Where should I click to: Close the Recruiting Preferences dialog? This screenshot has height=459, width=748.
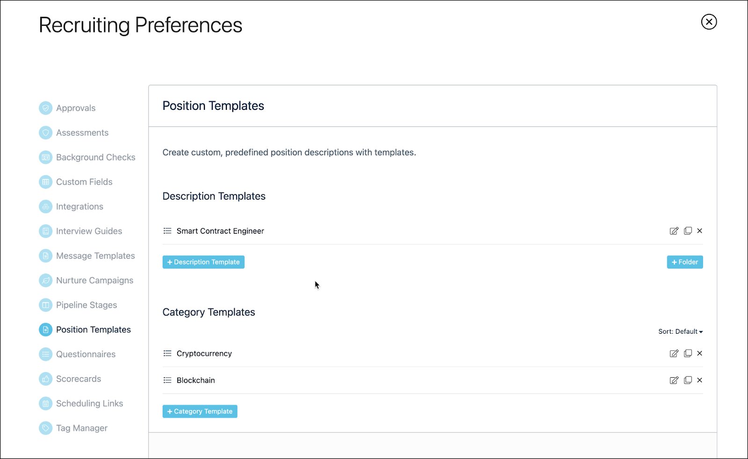coord(709,22)
